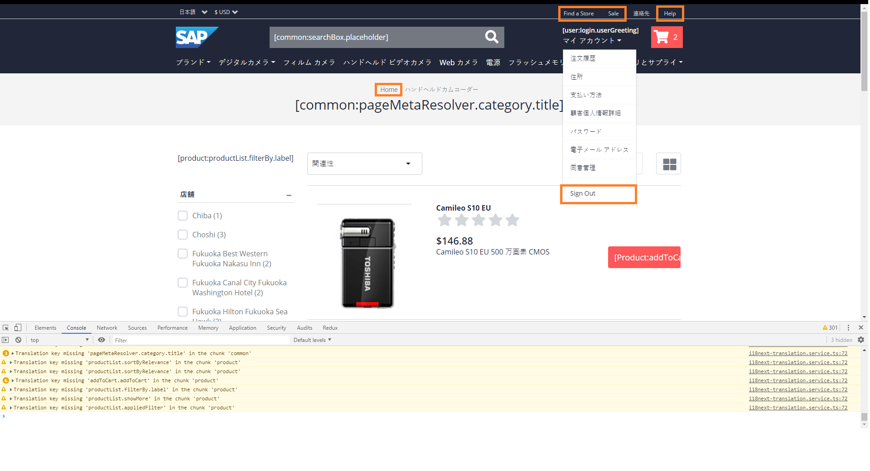Open the 日本語 language dropdown
The height and width of the screenshot is (471, 870).
click(193, 12)
